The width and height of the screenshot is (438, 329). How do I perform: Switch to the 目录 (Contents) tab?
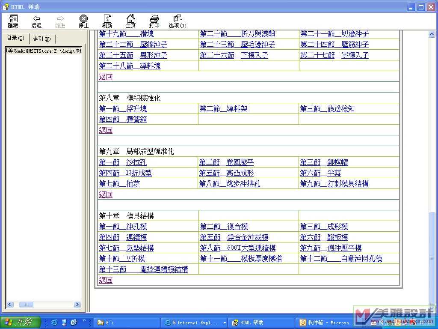tap(16, 38)
